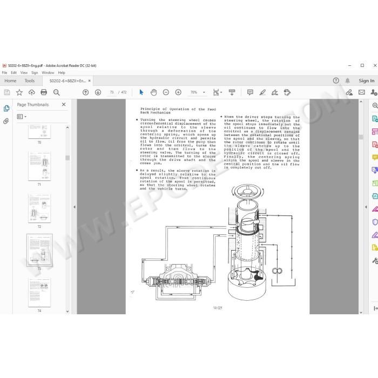
Task: Open the Protect shield tool
Action: (x=375, y=222)
